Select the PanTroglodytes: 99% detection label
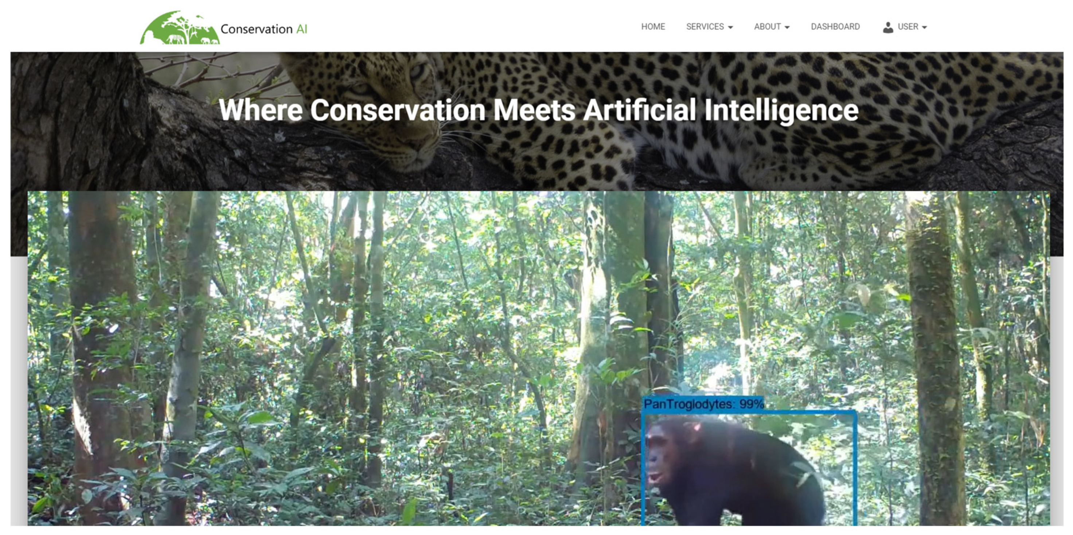1073x535 pixels. click(x=703, y=404)
